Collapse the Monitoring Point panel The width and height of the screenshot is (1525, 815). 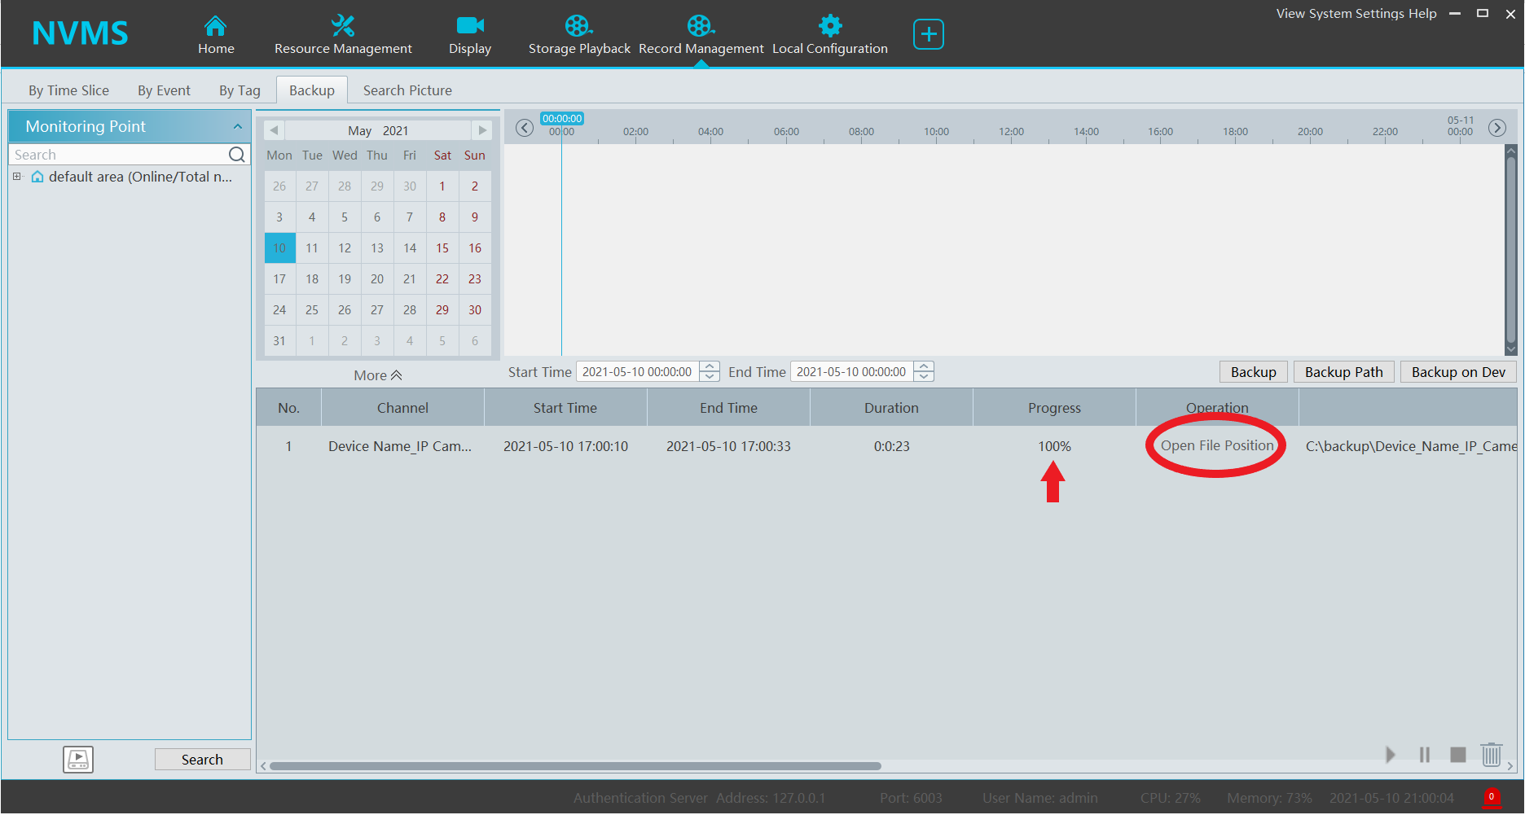coord(237,127)
